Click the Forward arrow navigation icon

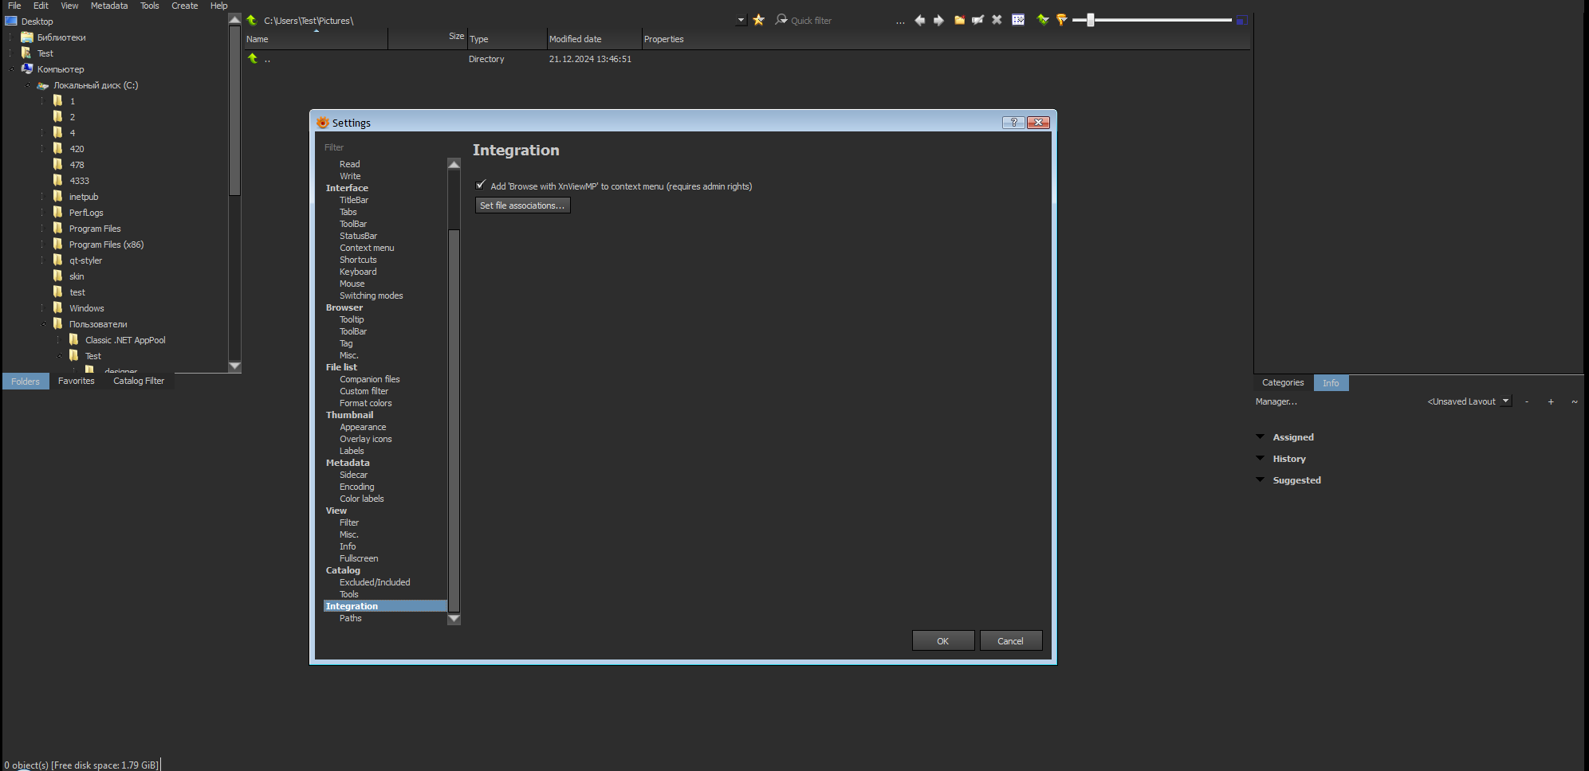[938, 20]
